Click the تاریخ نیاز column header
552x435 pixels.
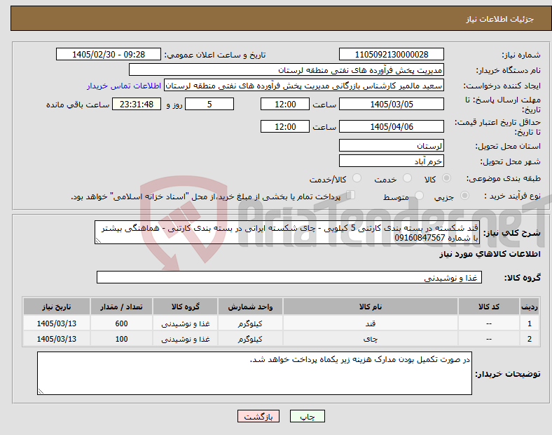(x=57, y=307)
